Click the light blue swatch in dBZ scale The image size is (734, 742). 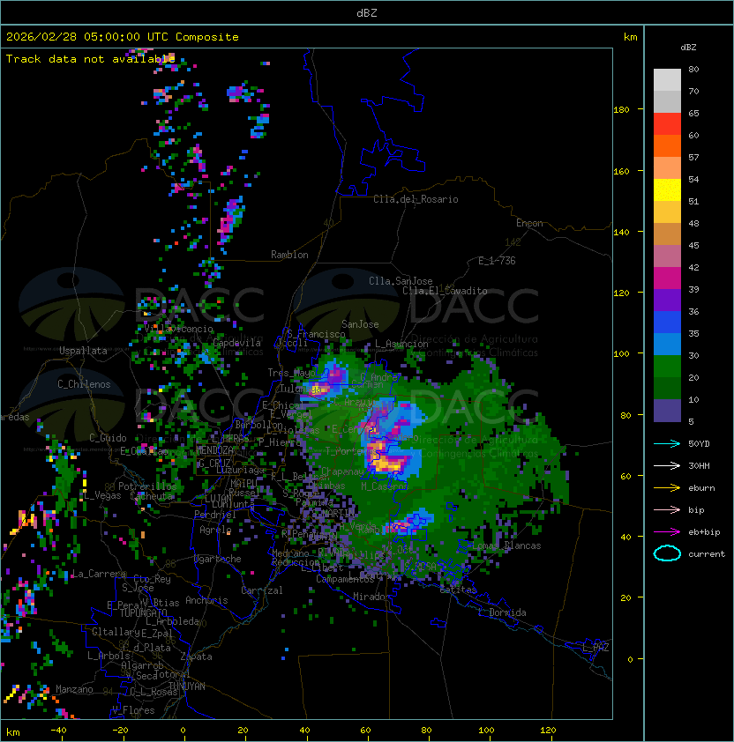667,345
